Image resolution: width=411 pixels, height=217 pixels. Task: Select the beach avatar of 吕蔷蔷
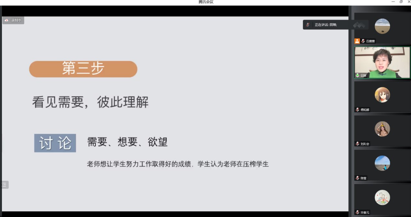point(382,26)
